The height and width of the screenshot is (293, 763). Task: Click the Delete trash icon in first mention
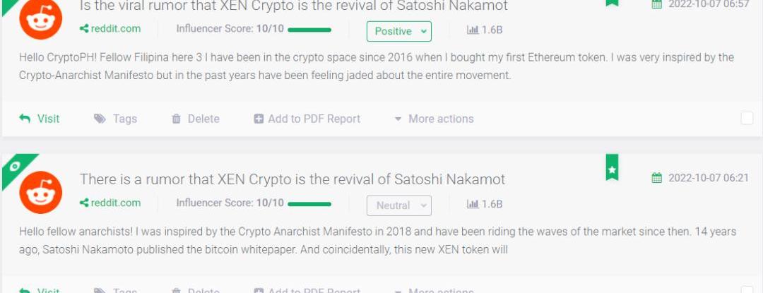tap(176, 119)
